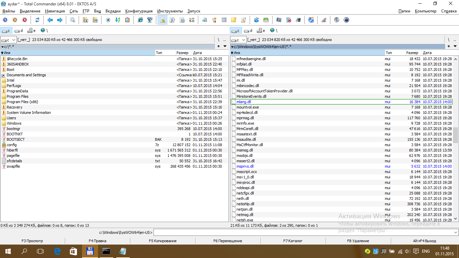Expand the command line history dropdown
Viewport: 459px width, 258px height.
[x=456, y=232]
